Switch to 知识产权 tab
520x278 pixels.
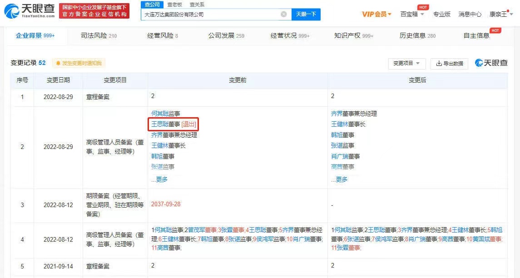coord(353,35)
